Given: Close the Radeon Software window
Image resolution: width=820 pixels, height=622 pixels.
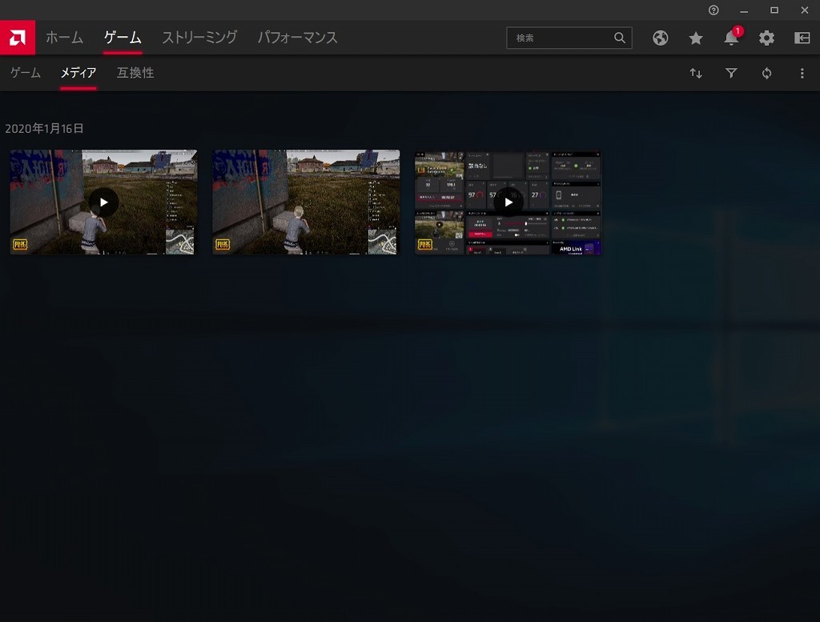Looking at the screenshot, I should point(804,10).
